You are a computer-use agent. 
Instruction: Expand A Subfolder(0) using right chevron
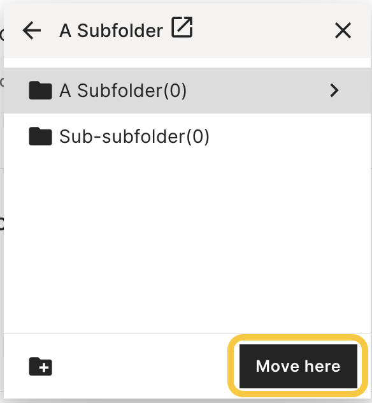point(334,91)
